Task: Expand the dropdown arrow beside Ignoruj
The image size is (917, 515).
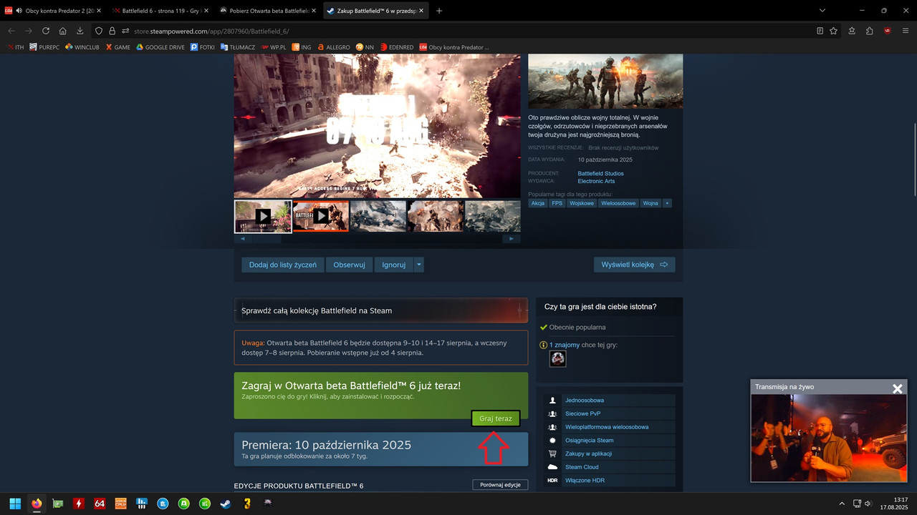Action: pyautogui.click(x=419, y=265)
